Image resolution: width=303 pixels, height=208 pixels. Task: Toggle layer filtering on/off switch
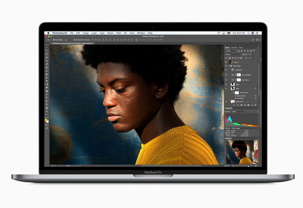coord(254,51)
